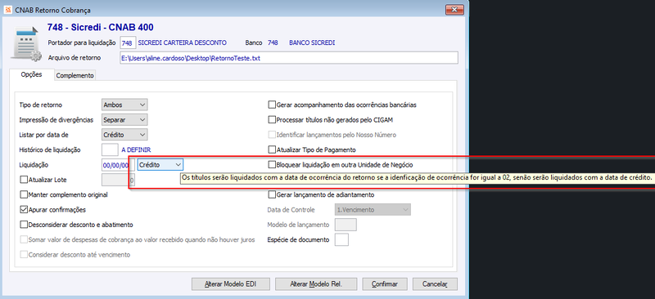Viewport: 655px width, 299px height.
Task: Click the Alterar Modelo Rel. button
Action: tap(316, 284)
